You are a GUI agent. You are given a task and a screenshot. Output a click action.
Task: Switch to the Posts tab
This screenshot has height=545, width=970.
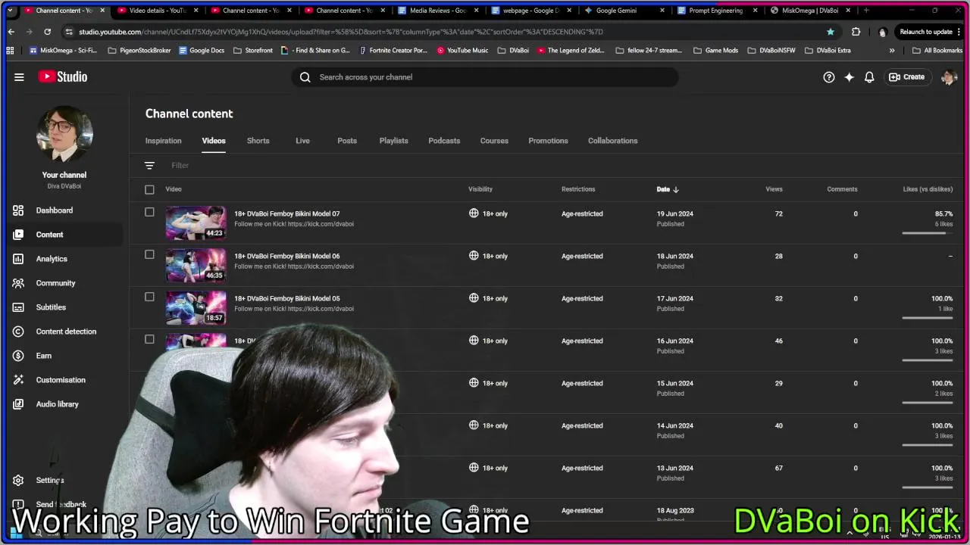tap(347, 141)
